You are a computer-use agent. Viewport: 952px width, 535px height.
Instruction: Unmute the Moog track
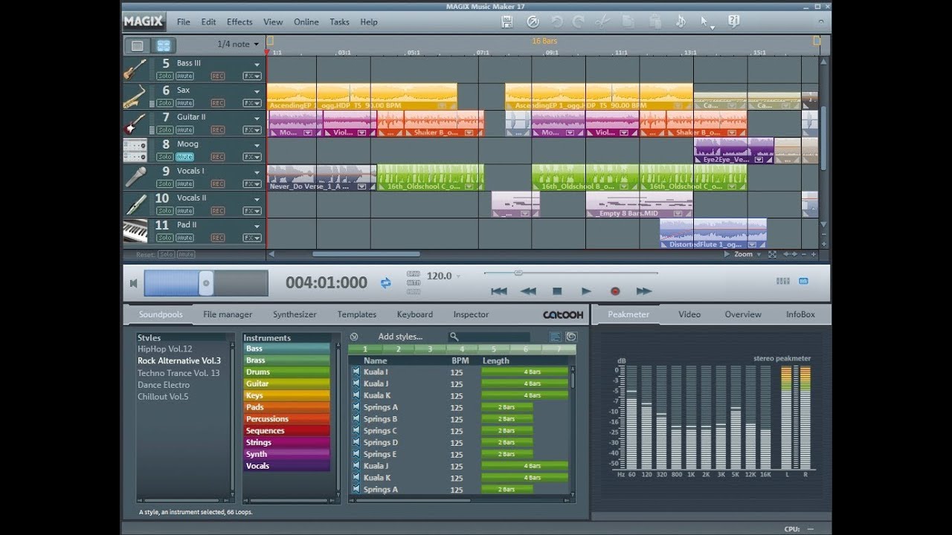tap(184, 157)
